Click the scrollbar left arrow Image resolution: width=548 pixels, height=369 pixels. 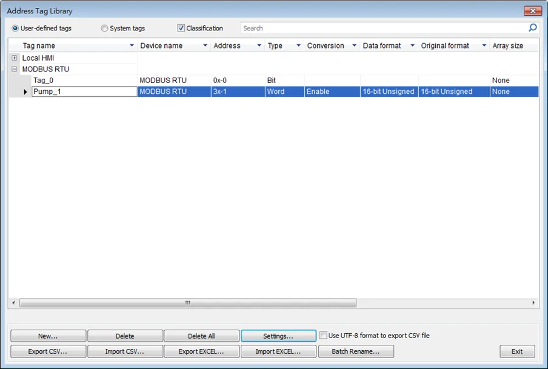tap(13, 302)
